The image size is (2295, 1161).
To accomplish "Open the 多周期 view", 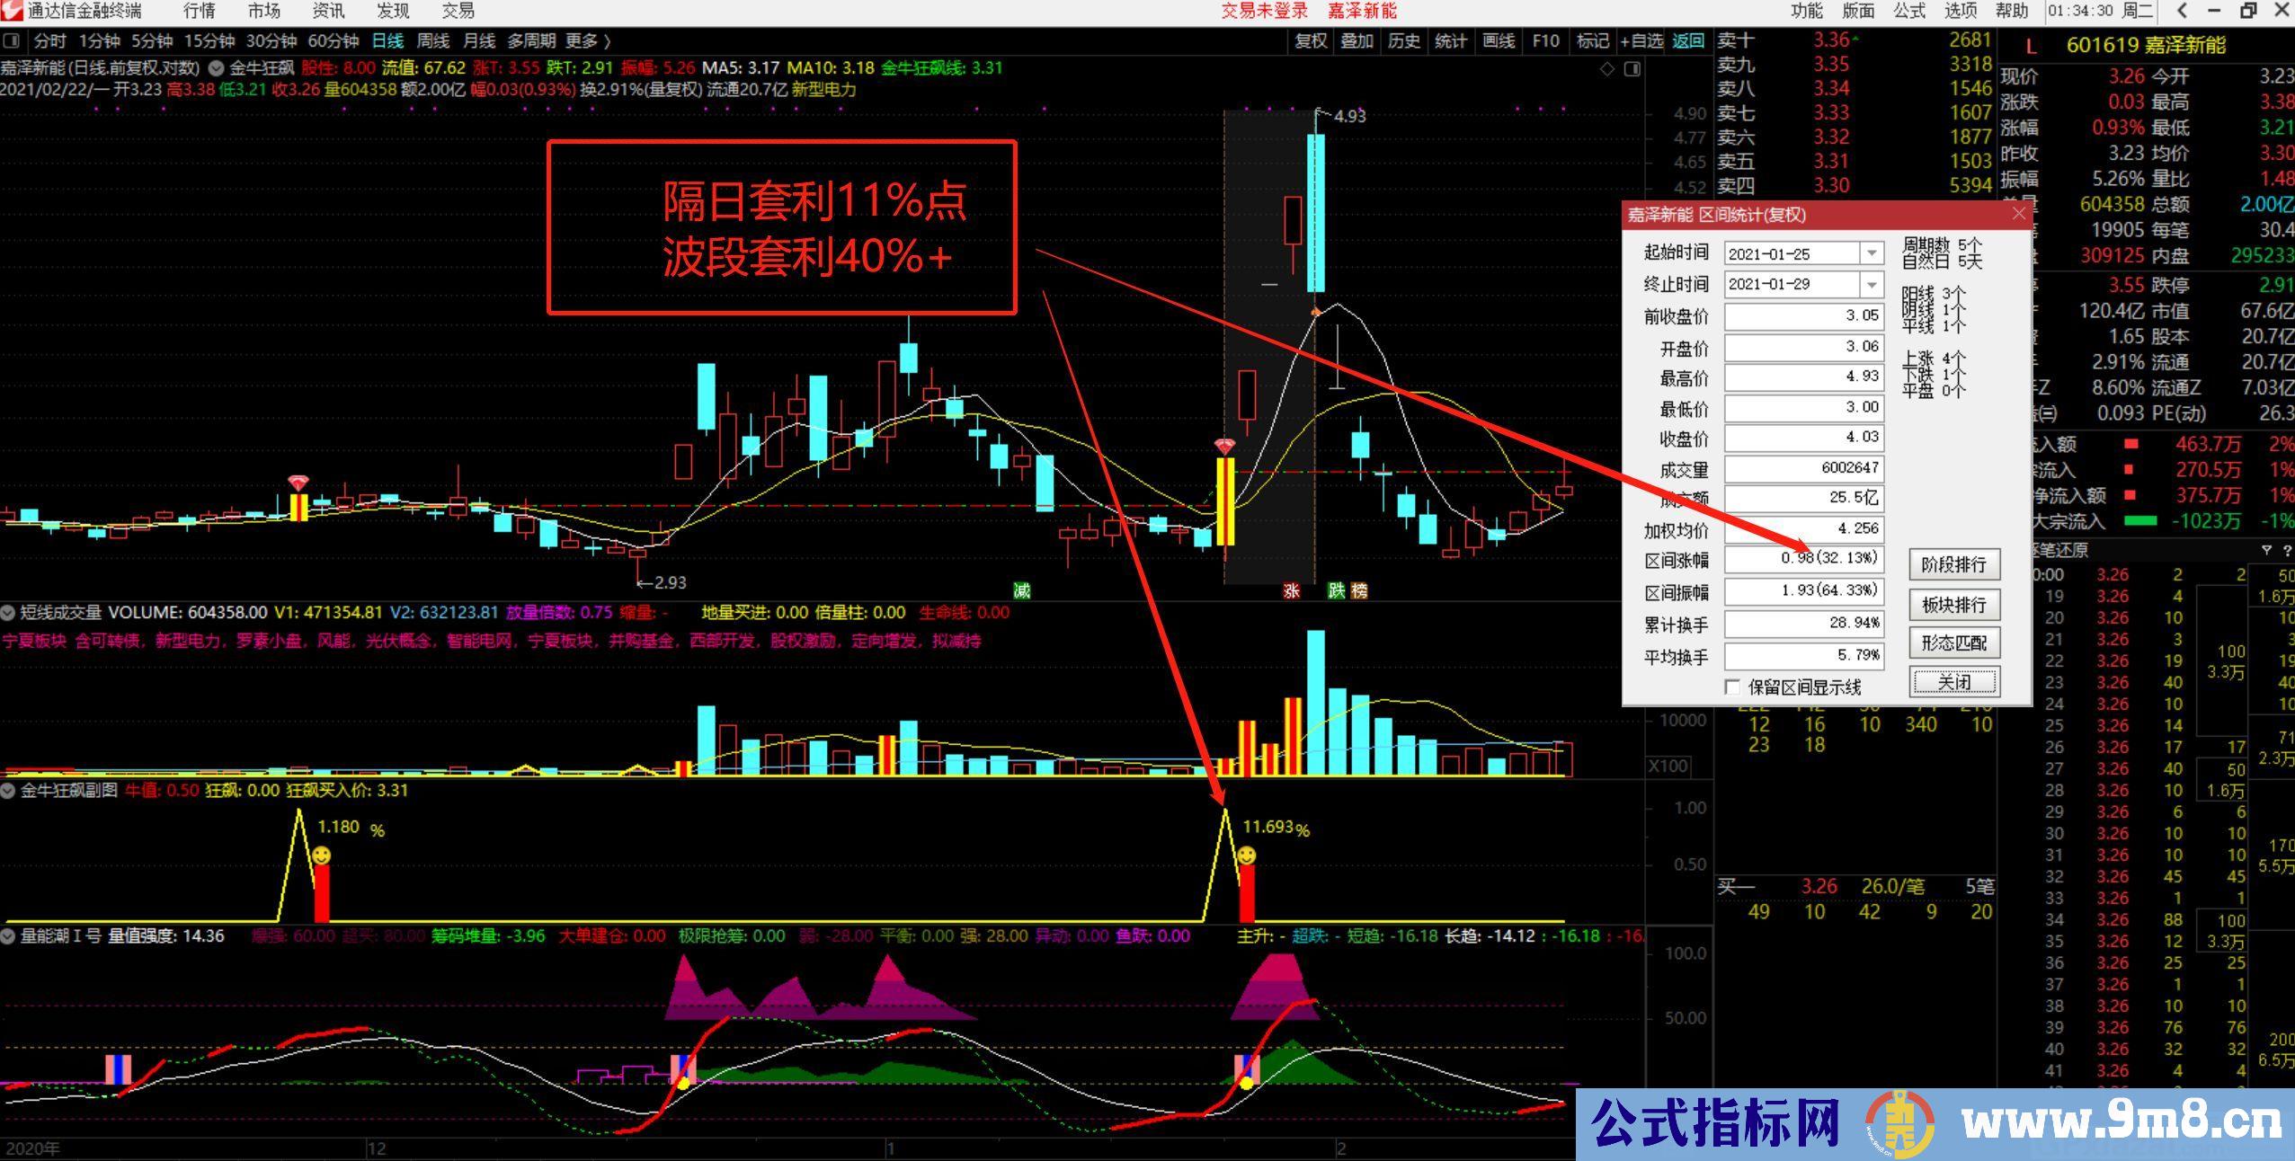I will [531, 41].
